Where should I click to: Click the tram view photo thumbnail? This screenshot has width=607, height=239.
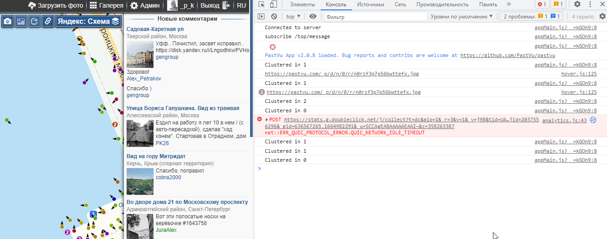[140, 133]
